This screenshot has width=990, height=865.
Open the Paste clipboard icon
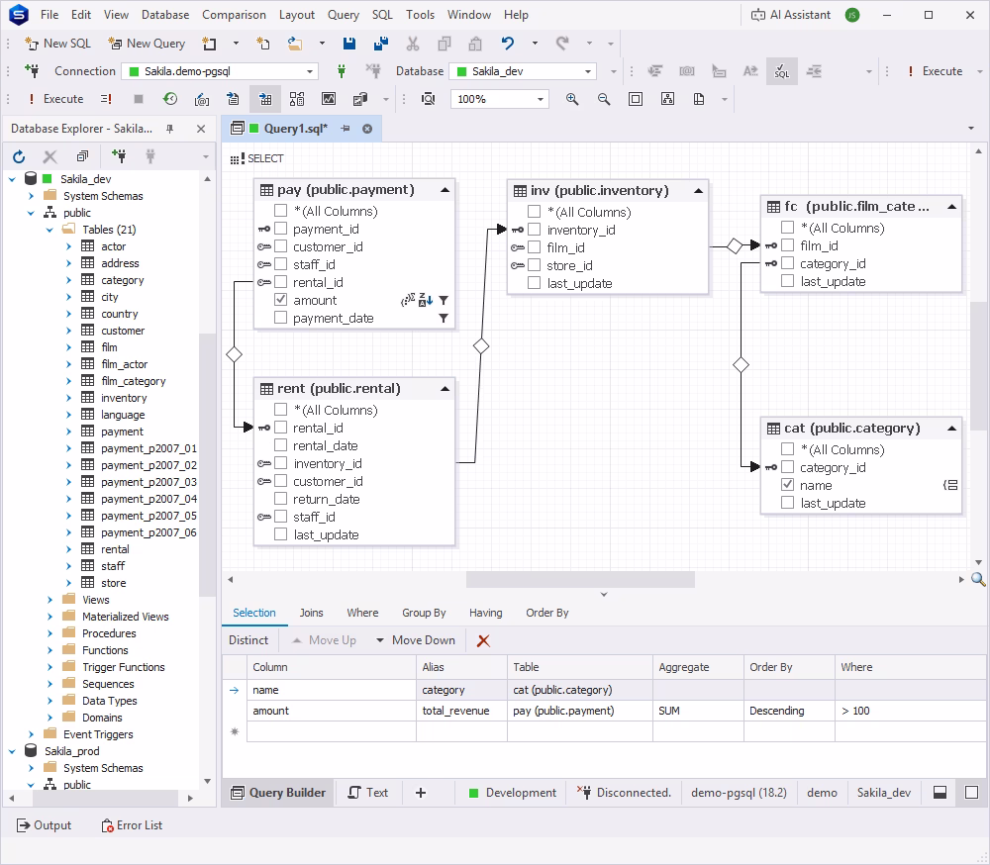click(x=475, y=44)
